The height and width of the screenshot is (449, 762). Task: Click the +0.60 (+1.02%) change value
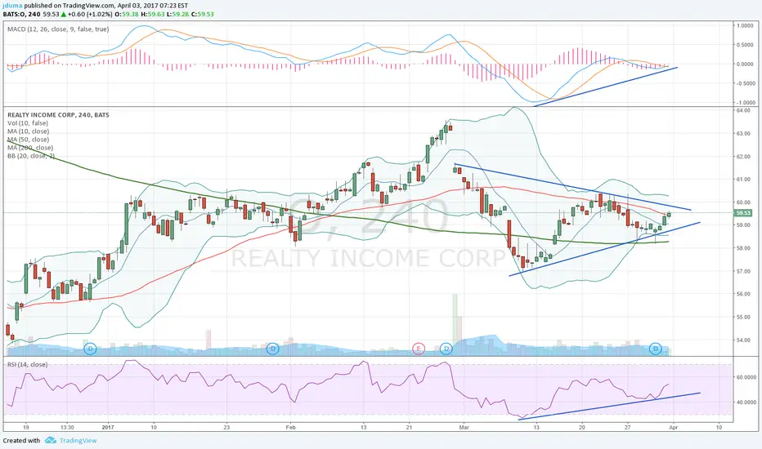[x=91, y=14]
